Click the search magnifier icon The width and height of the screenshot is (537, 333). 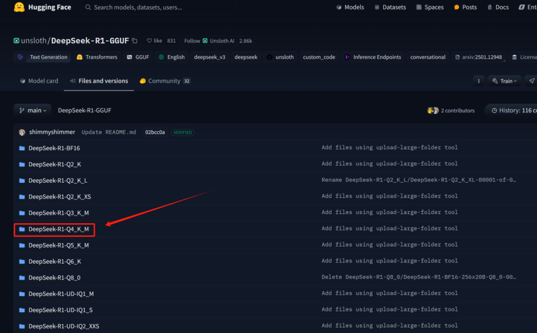(88, 7)
